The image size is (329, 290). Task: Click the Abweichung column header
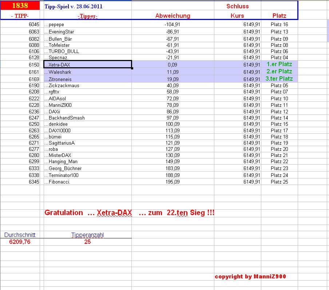tap(173, 16)
